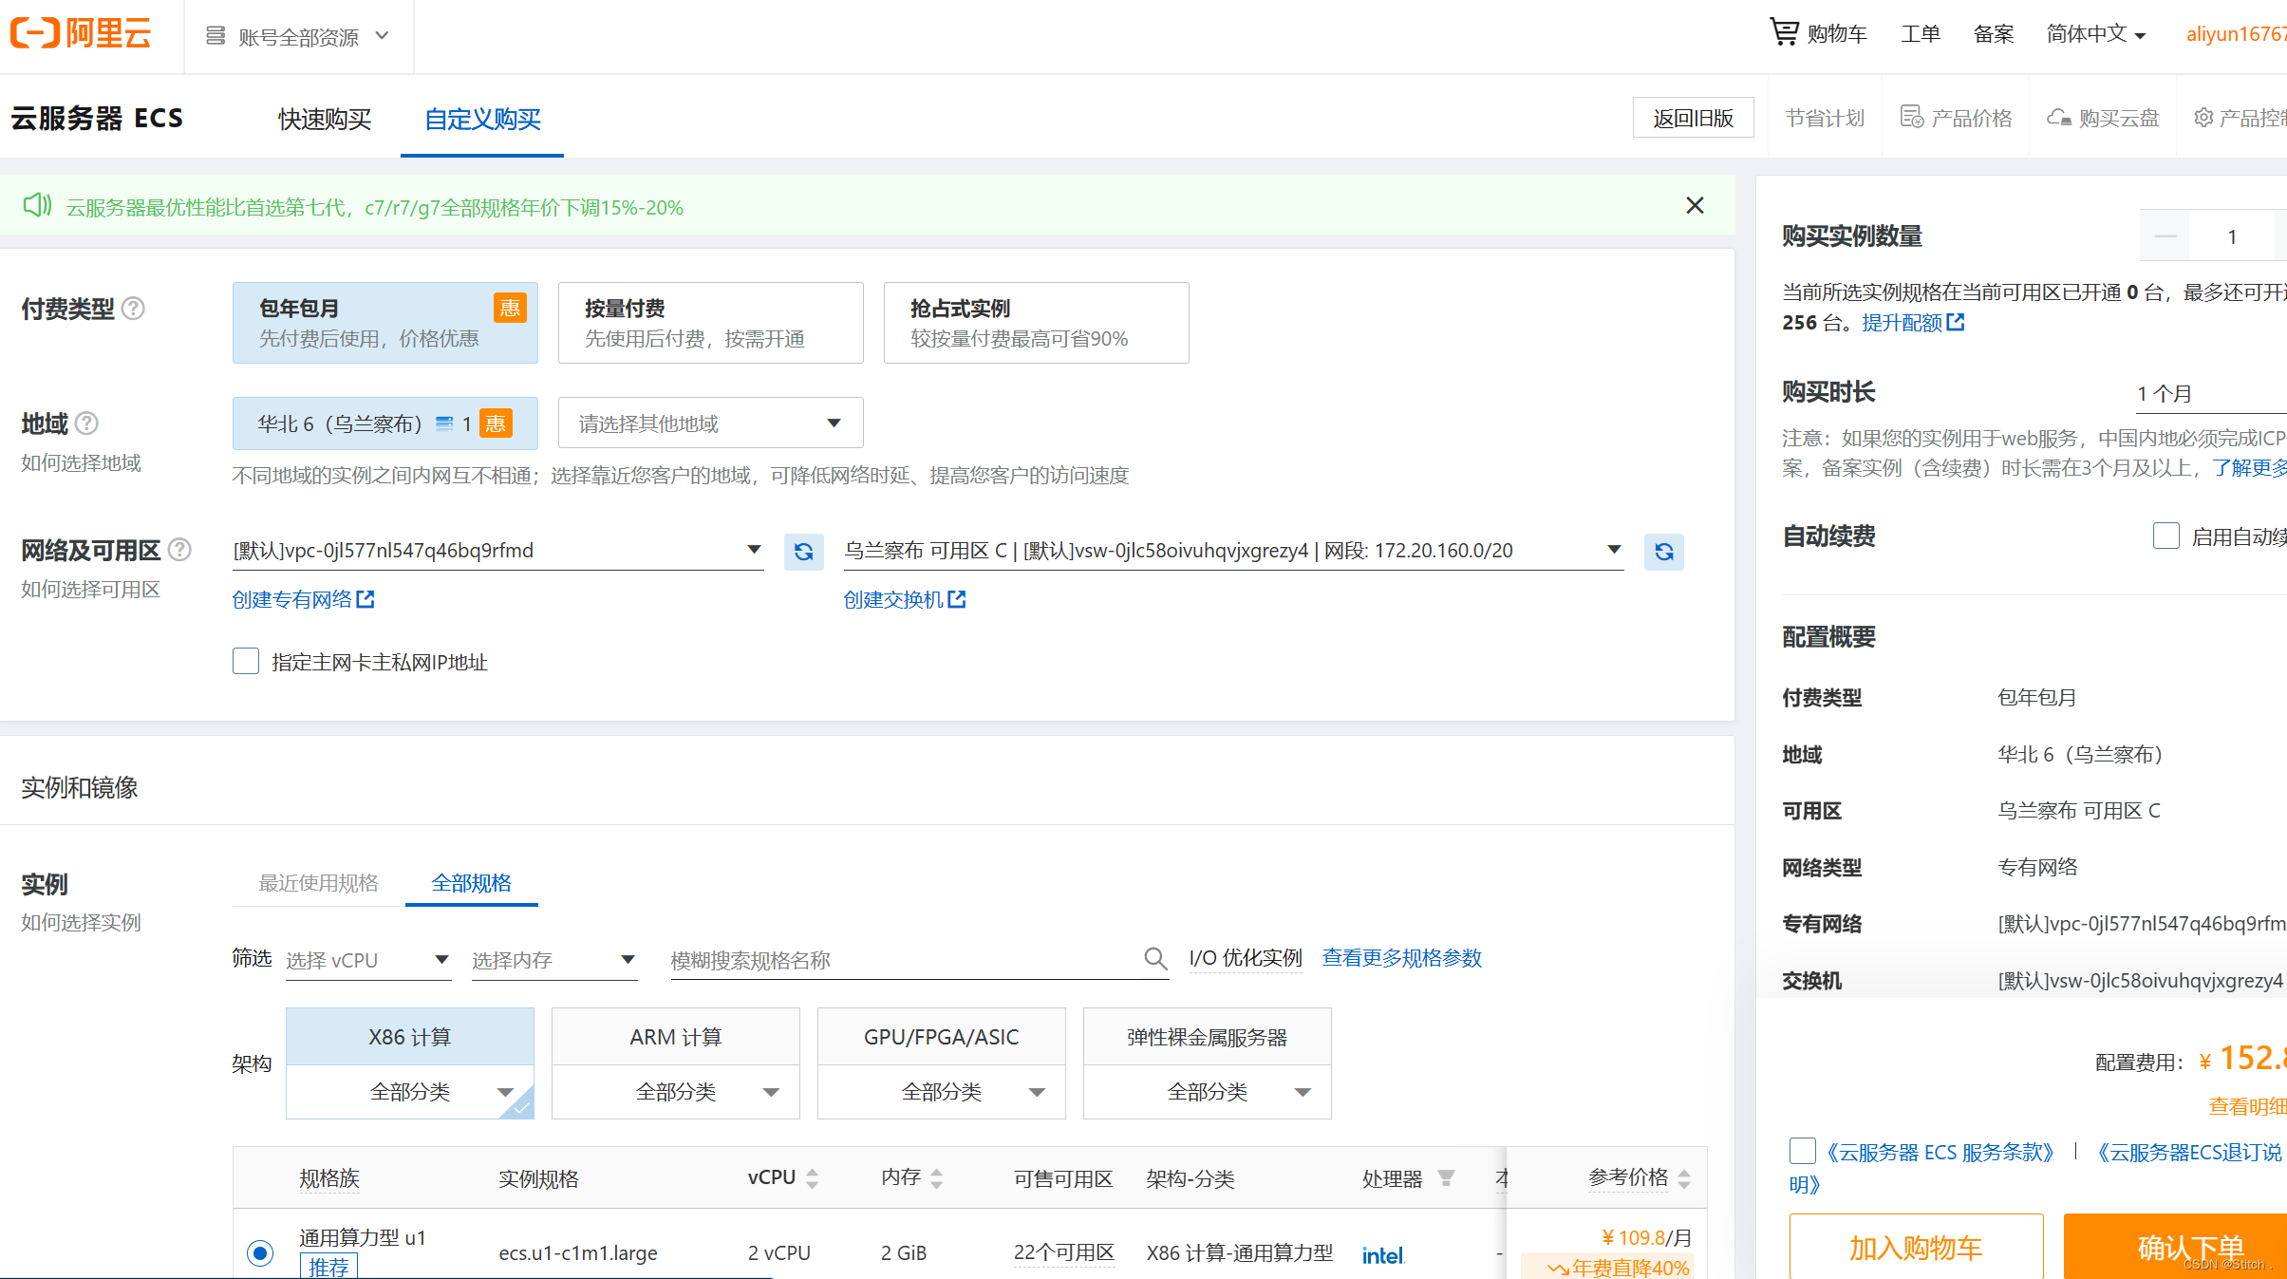Switch to 最近使用规格 tab
2287x1279 pixels.
tap(318, 883)
